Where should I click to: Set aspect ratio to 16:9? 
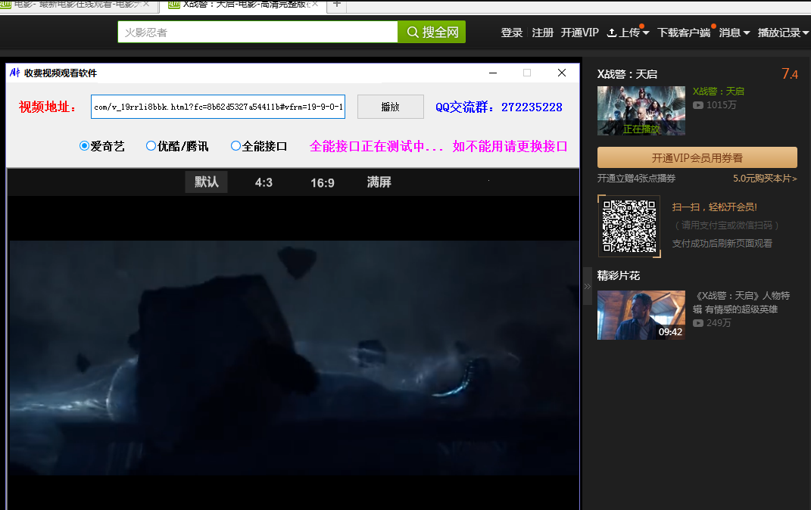[x=323, y=182]
